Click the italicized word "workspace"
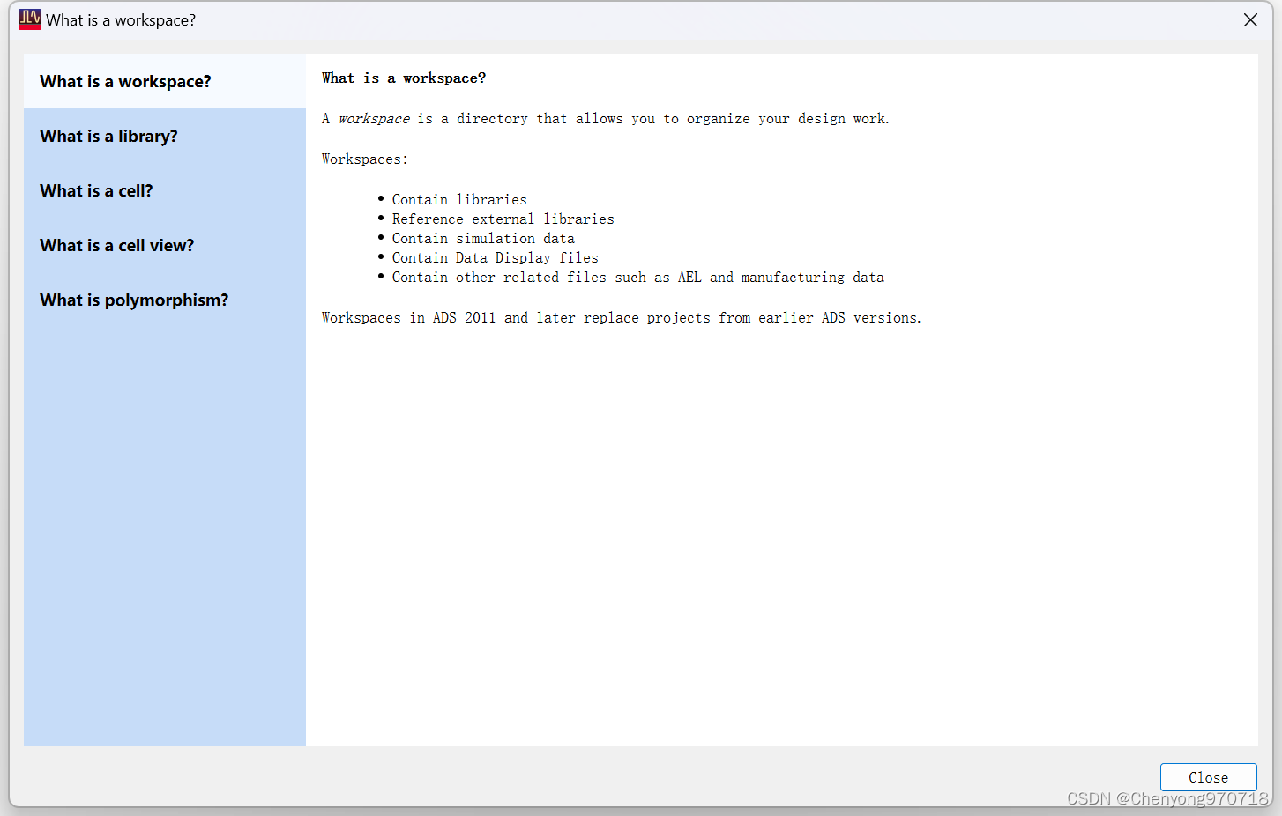1282x816 pixels. (373, 118)
